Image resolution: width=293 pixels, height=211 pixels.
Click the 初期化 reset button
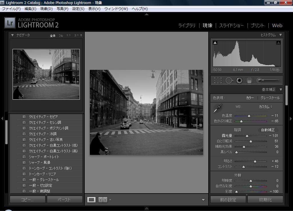pyautogui.click(x=265, y=200)
